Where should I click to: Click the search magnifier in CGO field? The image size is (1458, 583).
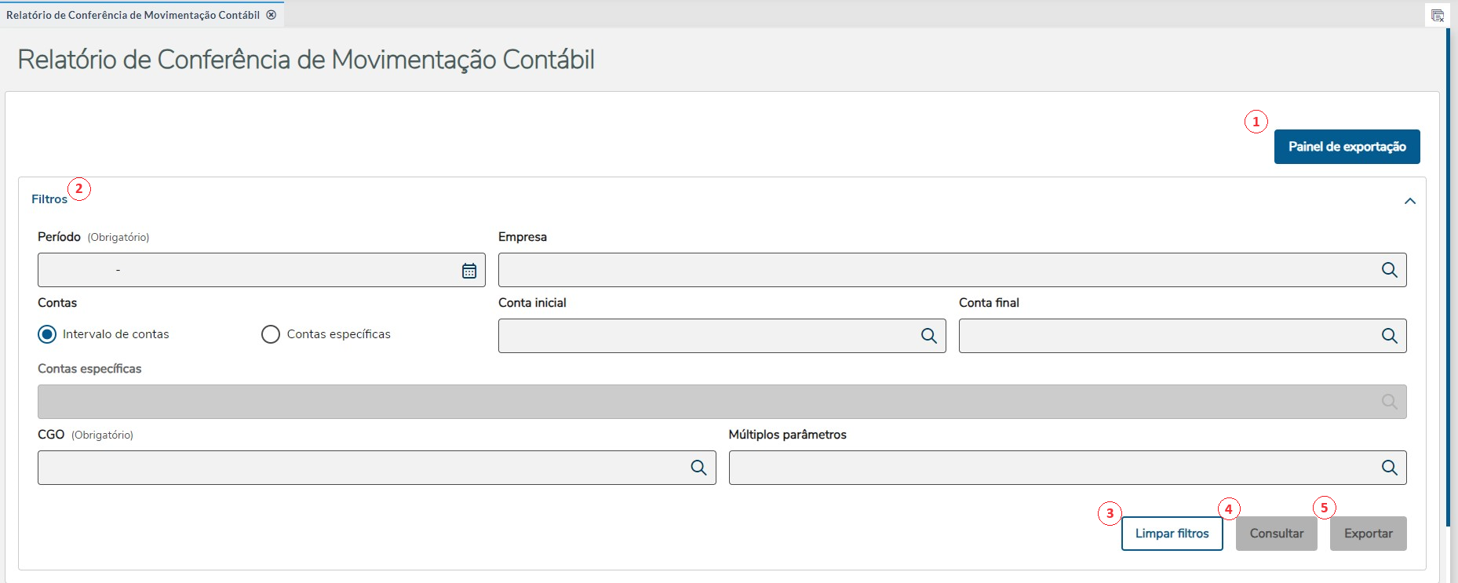698,468
